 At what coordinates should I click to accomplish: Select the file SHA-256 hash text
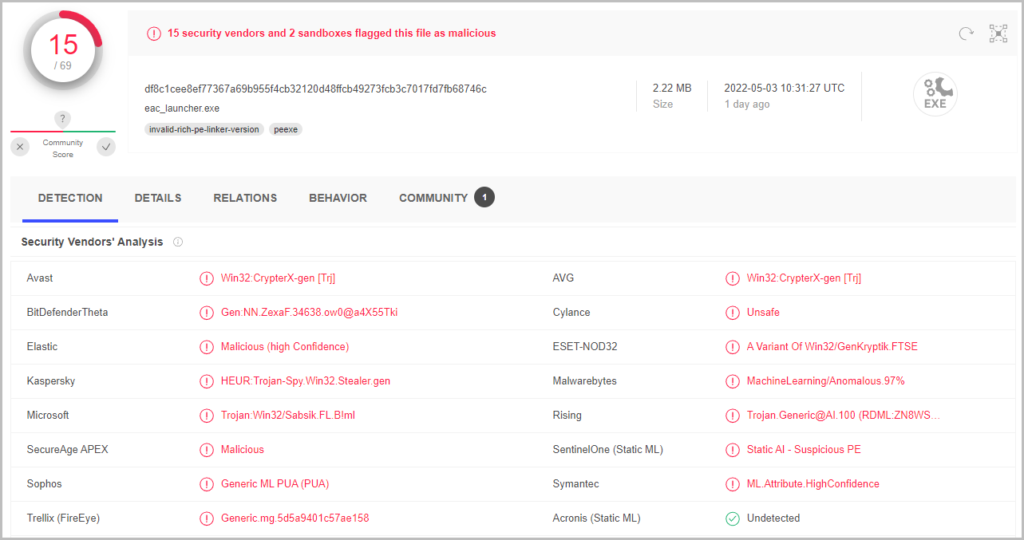tap(315, 89)
